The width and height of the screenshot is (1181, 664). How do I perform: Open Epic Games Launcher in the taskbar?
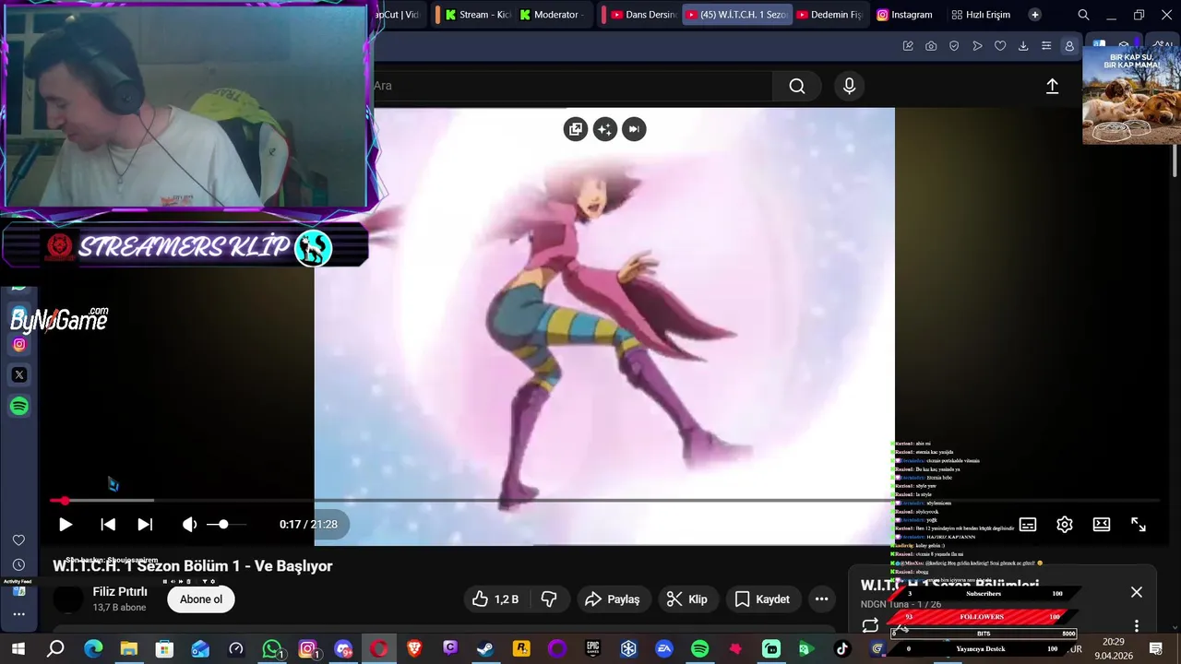(x=592, y=649)
